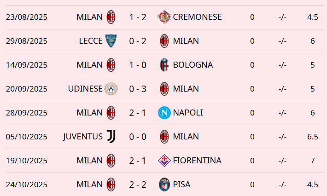Viewport: 327px width, 196px height.
Task: Click the Cremonese club crest
Action: pos(164,17)
